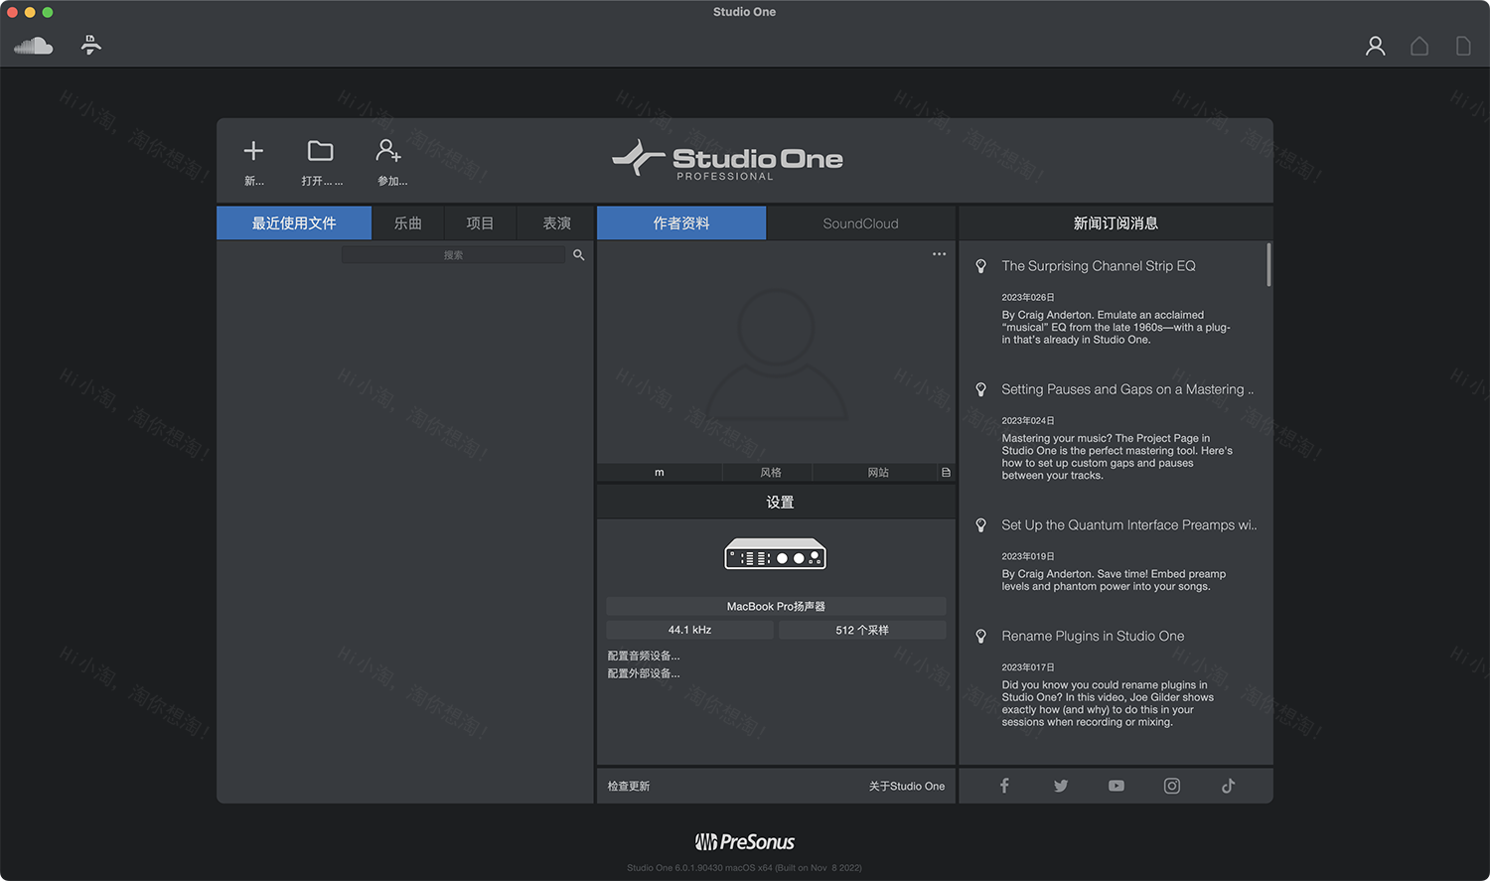
Task: Create a new song with the plus icon
Action: click(x=253, y=151)
